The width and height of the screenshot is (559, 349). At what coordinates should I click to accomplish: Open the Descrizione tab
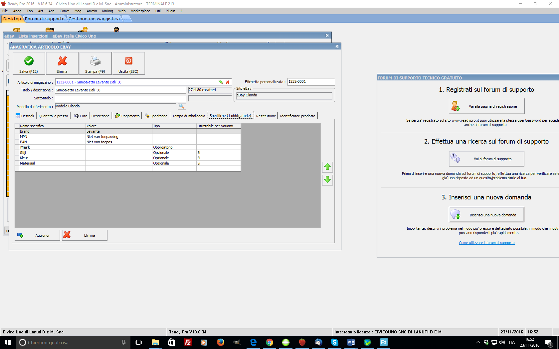point(100,116)
